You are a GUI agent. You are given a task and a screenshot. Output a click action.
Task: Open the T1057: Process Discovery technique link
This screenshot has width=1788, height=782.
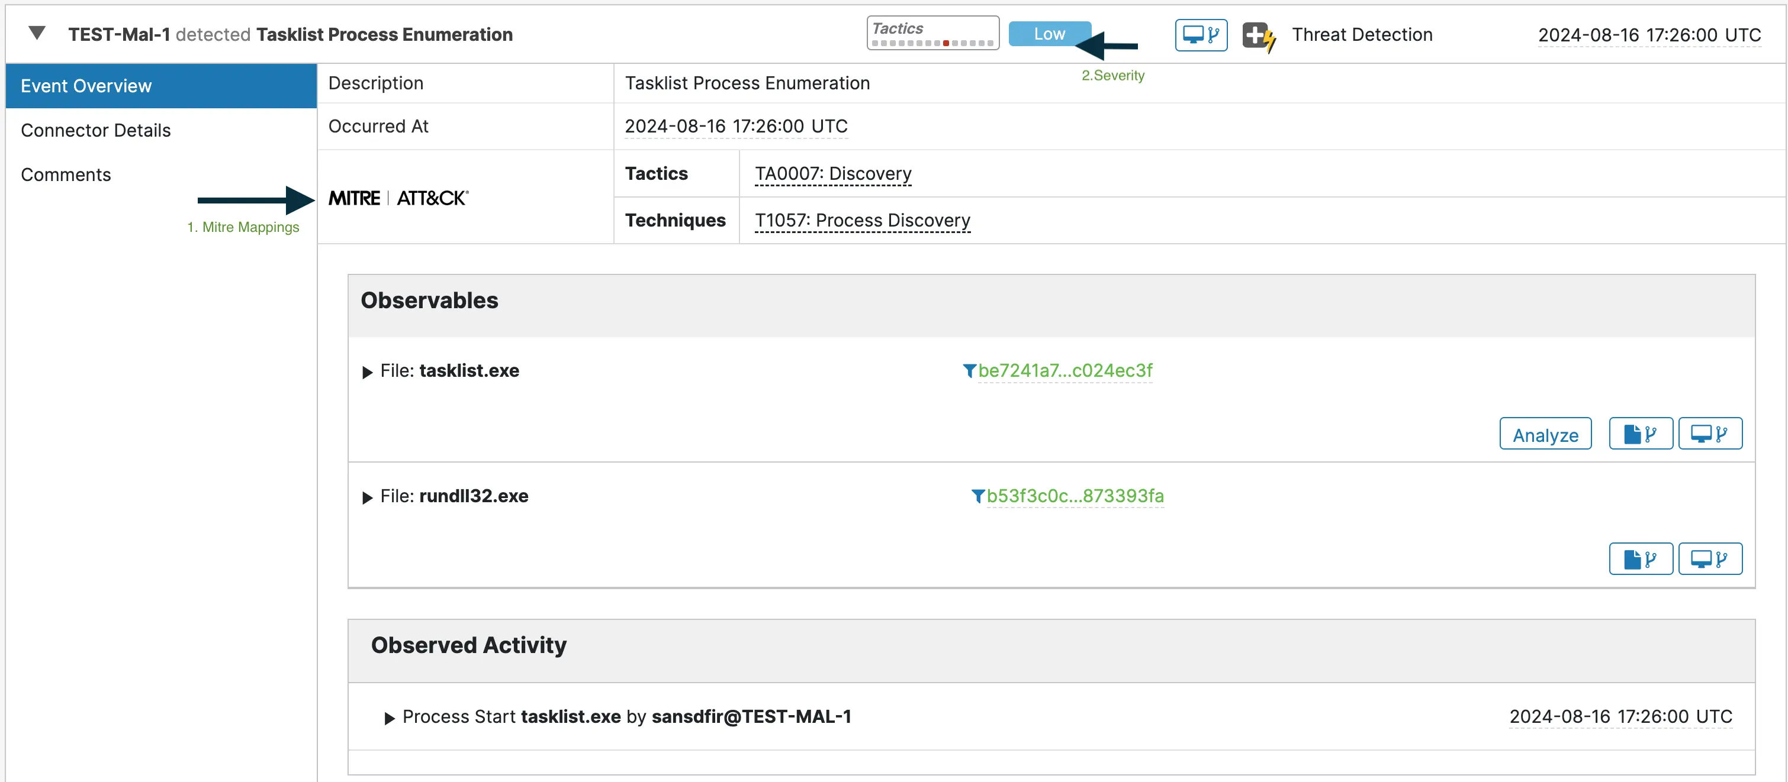pyautogui.click(x=862, y=221)
